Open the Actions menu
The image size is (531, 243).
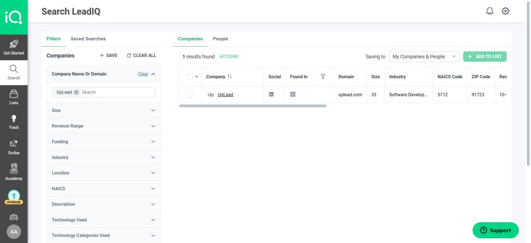[x=229, y=56]
